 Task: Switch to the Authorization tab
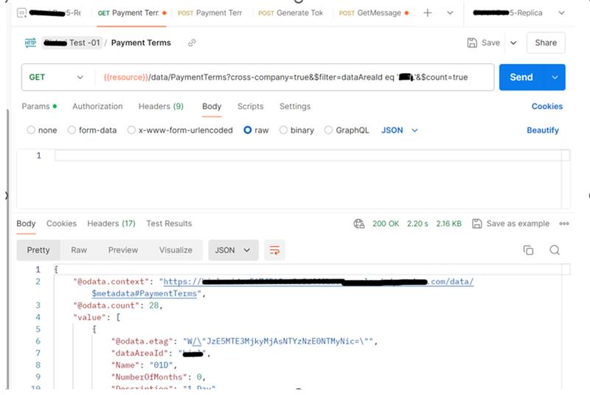(x=97, y=107)
